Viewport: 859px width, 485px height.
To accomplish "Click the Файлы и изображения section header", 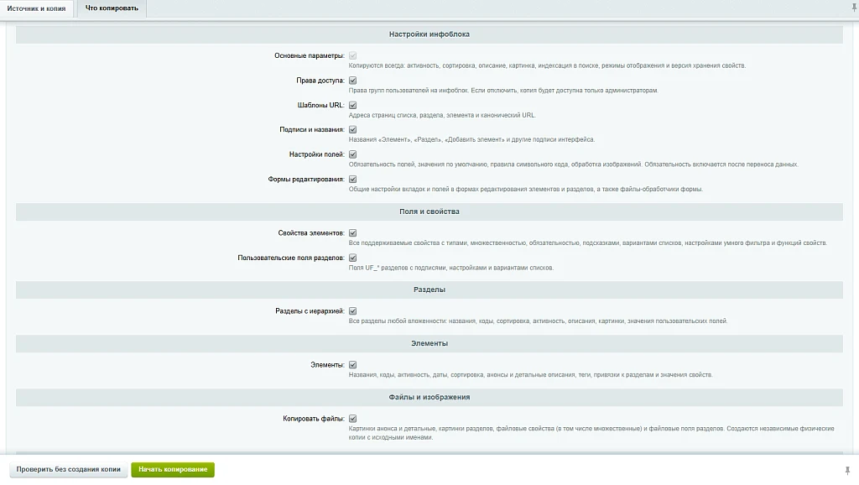I will 429,398.
